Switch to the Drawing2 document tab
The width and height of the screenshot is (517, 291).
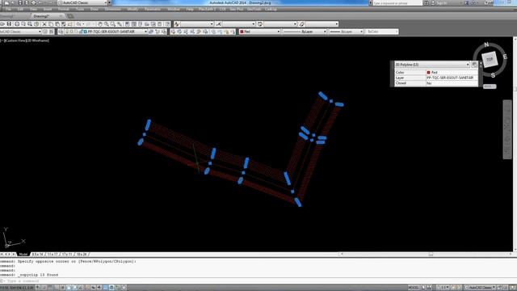pyautogui.click(x=41, y=16)
